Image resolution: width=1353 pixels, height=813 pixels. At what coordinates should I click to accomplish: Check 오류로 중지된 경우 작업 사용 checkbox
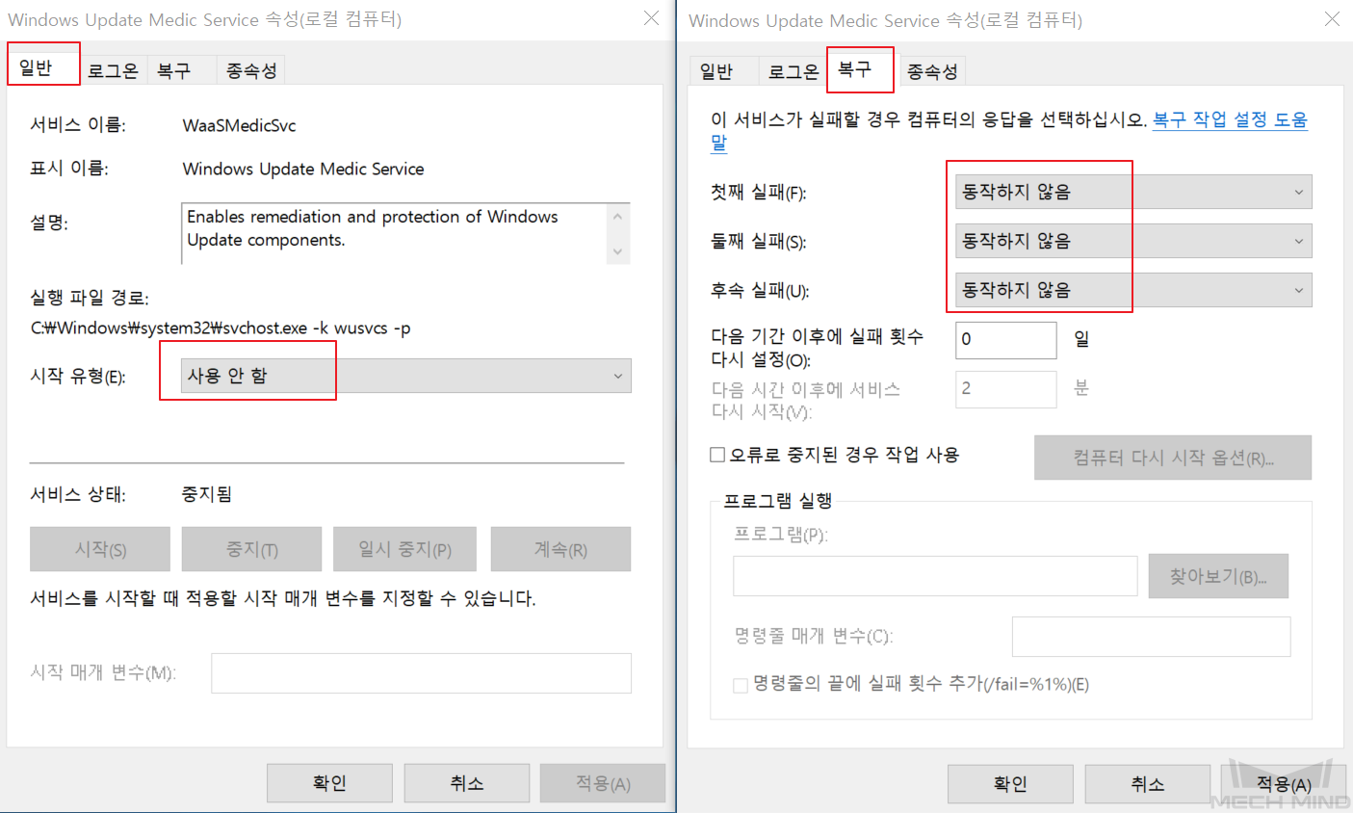click(x=717, y=455)
